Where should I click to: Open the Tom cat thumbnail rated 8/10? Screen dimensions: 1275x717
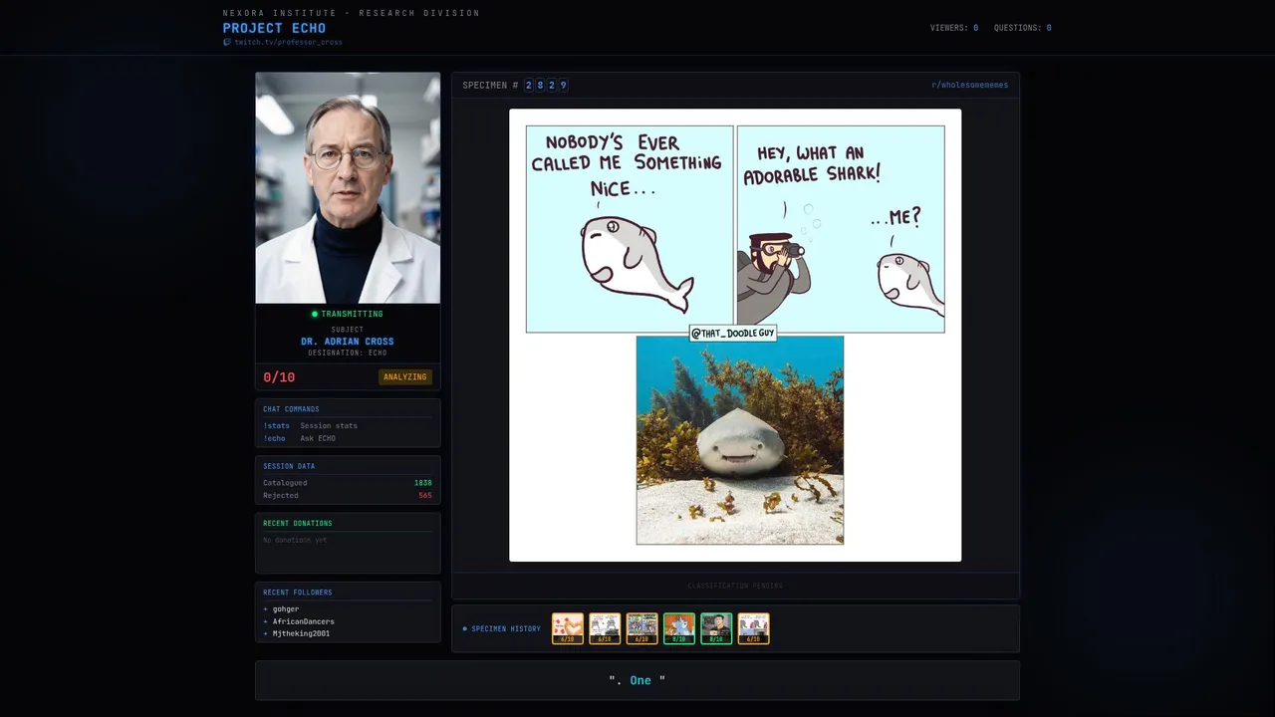pyautogui.click(x=679, y=628)
